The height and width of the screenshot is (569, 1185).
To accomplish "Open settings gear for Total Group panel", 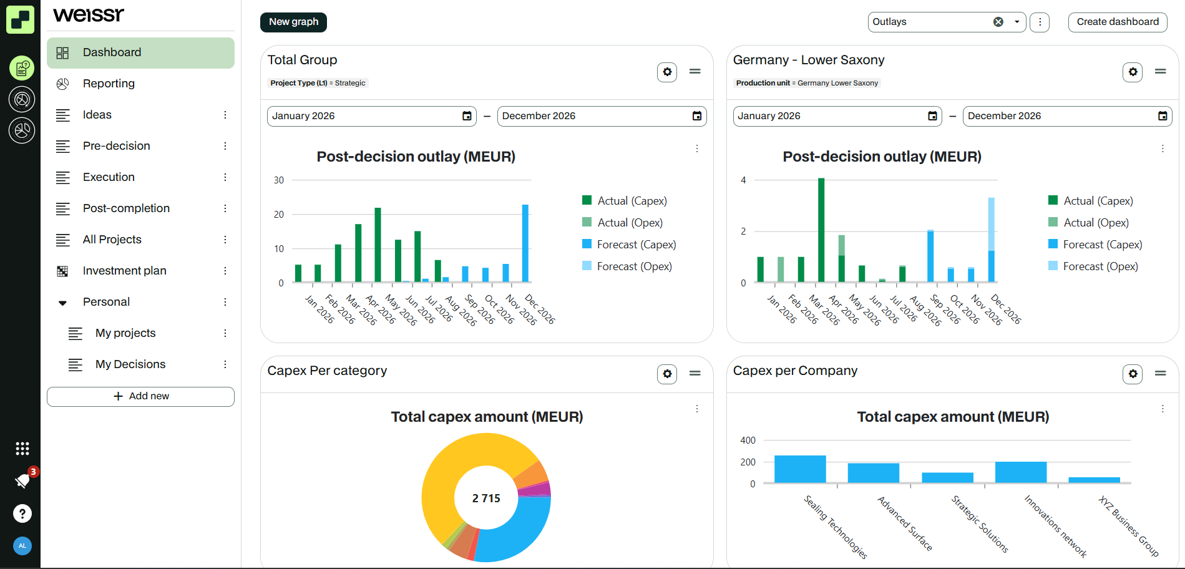I will pos(667,72).
